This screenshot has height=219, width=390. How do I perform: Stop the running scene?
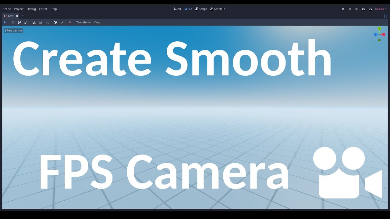point(356,9)
